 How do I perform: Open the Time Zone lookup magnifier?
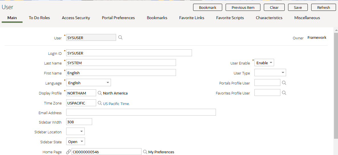click(100, 103)
